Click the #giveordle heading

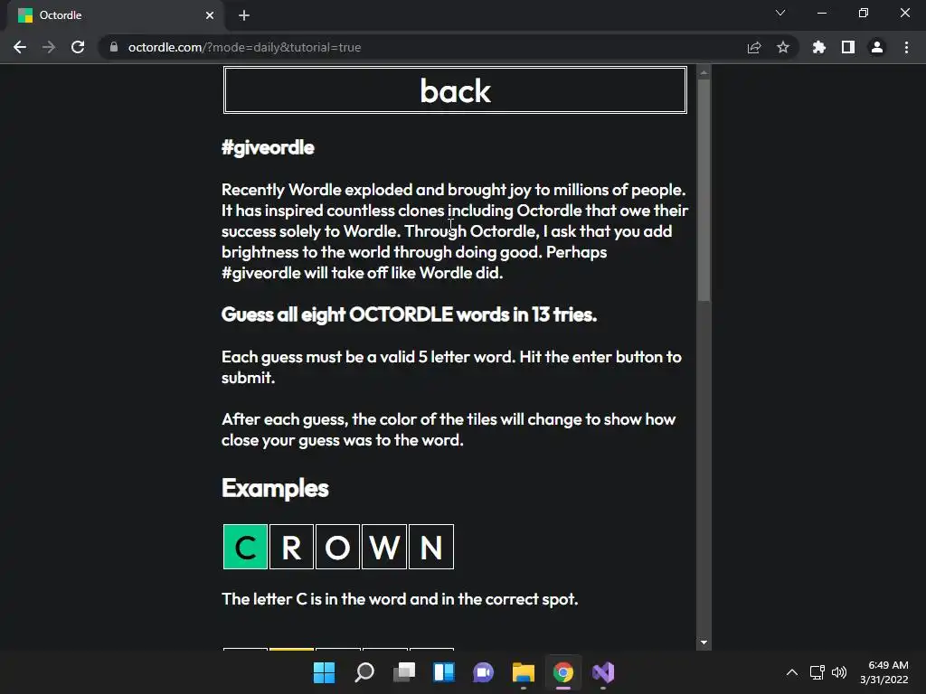pos(268,147)
